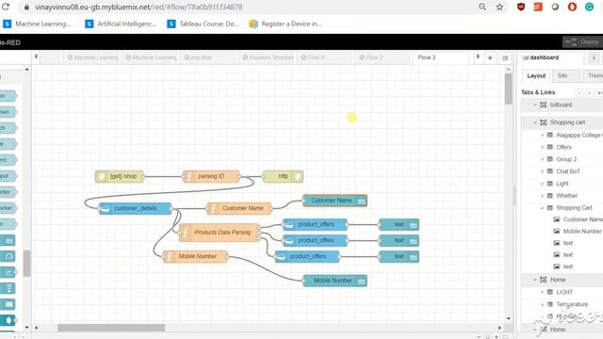The height and width of the screenshot is (339, 603).
Task: Open the Tableau Course bookmark
Action: tap(204, 24)
